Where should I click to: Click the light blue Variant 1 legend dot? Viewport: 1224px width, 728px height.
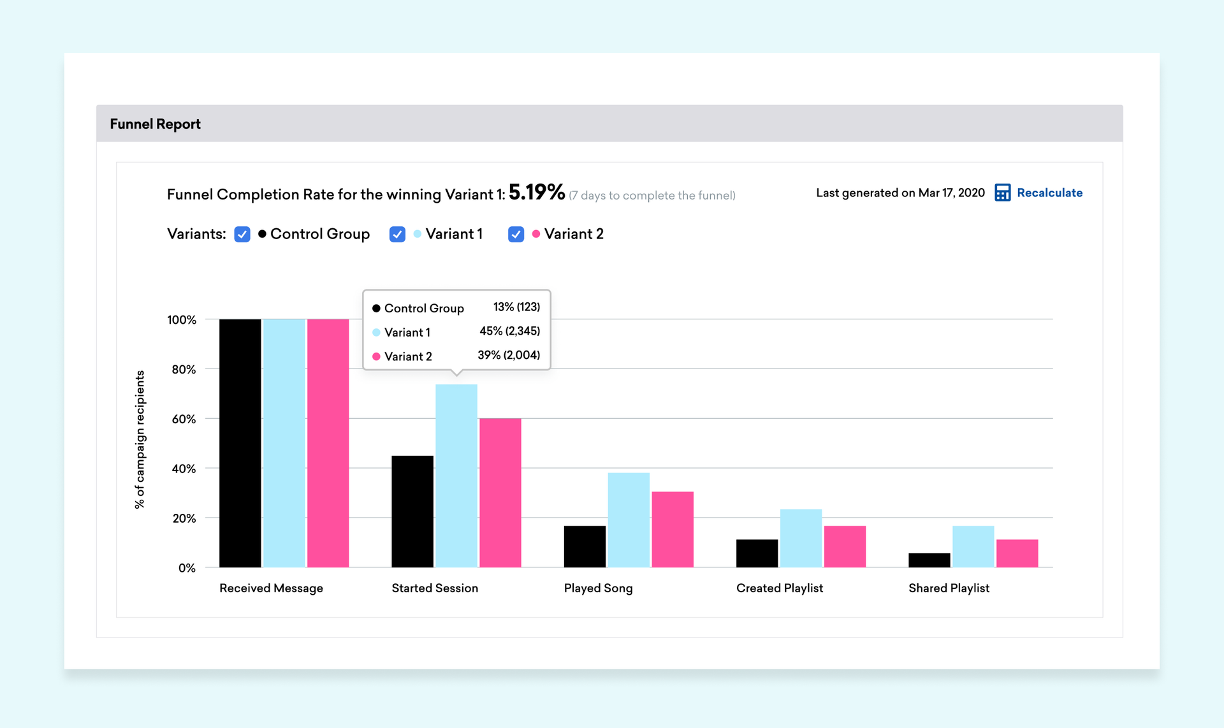[418, 234]
